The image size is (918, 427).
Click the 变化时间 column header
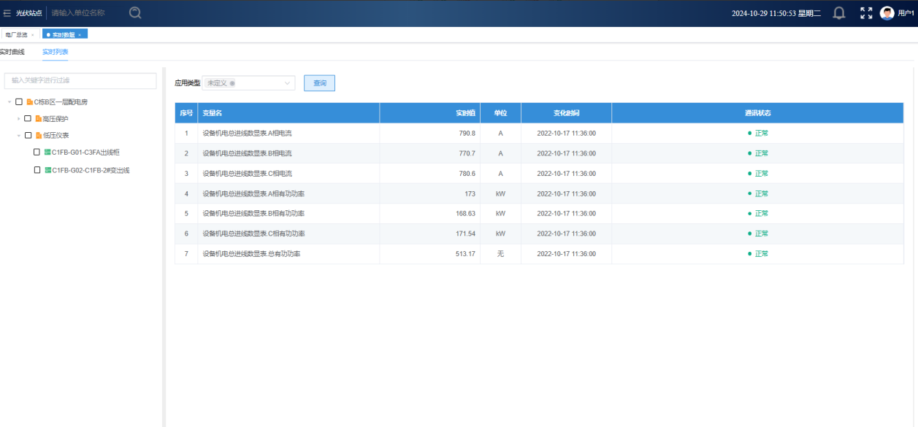point(566,113)
